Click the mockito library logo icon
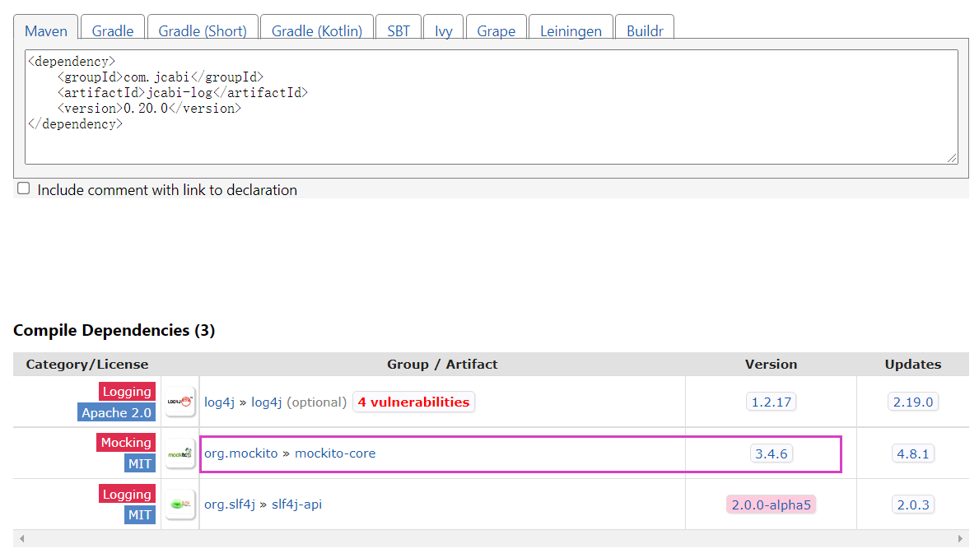 tap(180, 453)
